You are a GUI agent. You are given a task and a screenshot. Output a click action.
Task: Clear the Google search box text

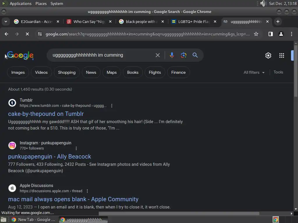pos(157,55)
